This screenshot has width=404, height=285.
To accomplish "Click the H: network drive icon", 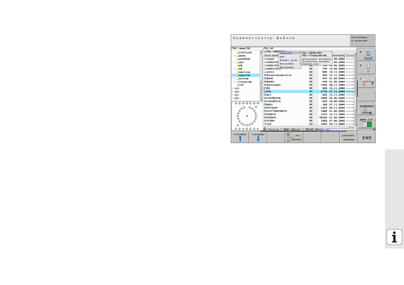I will click(235, 92).
